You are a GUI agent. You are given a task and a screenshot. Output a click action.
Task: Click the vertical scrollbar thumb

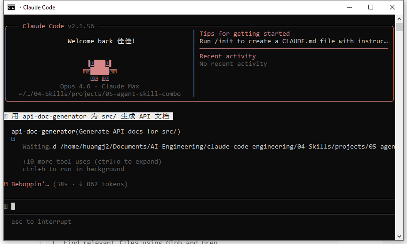pos(399,27)
